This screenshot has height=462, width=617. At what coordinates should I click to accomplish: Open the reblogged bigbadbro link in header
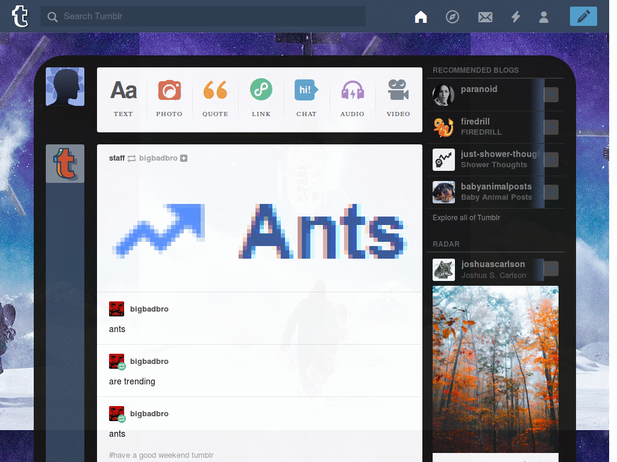tap(158, 158)
